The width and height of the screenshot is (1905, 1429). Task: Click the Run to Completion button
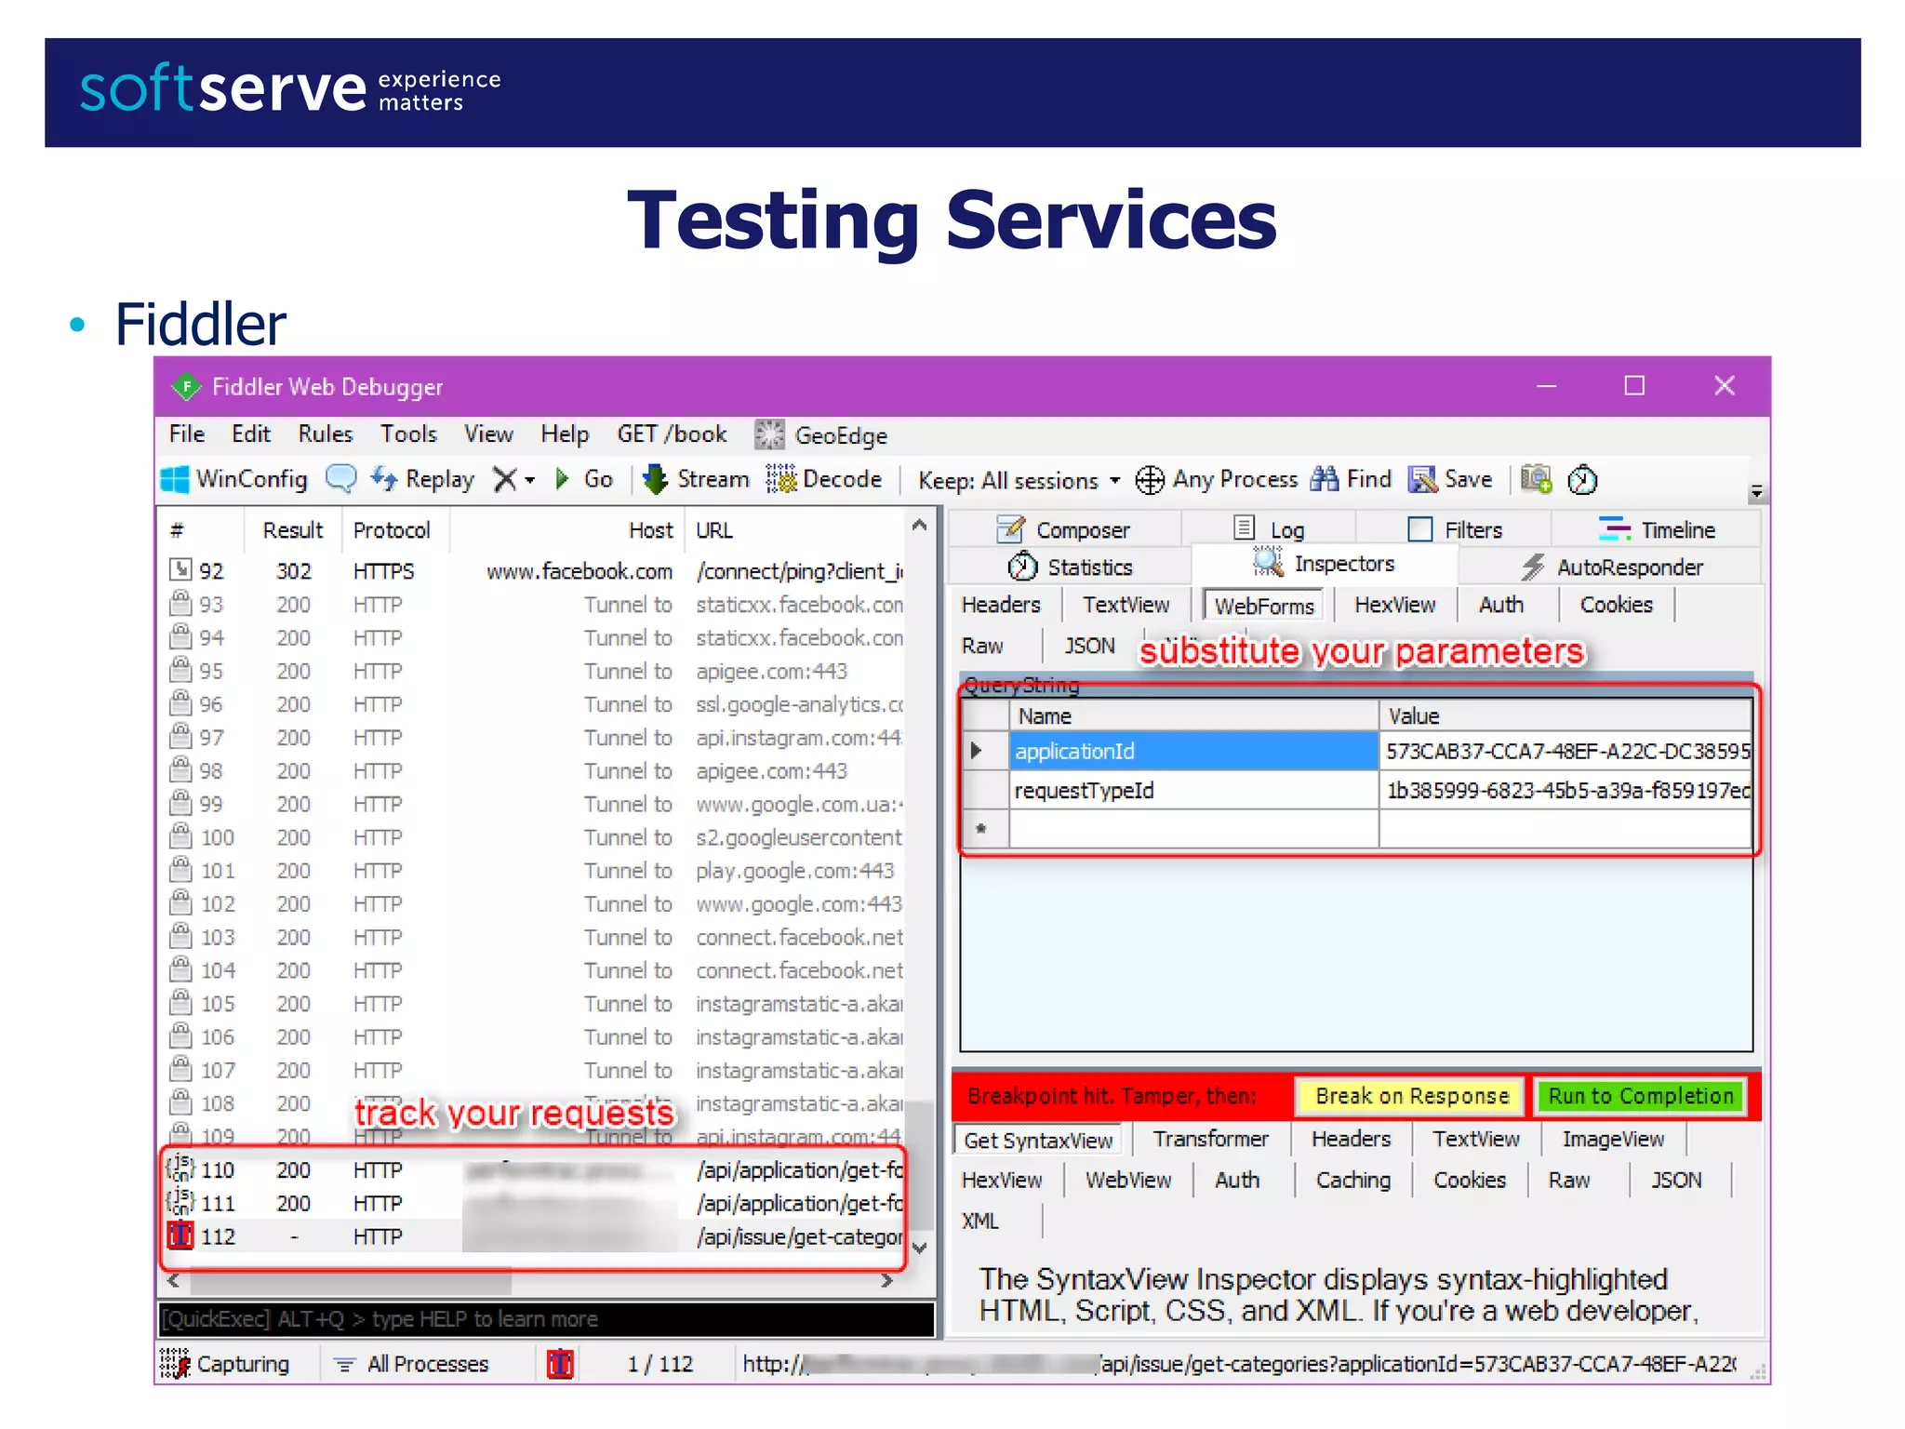(x=1641, y=1096)
